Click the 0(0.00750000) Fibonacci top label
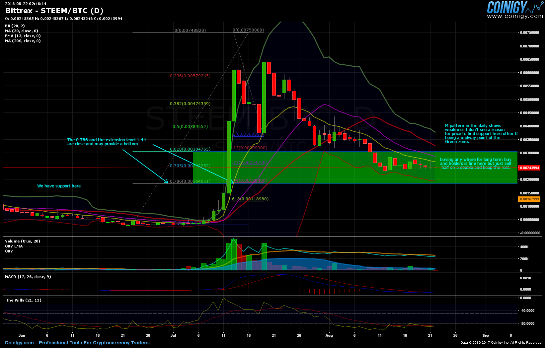545x348 pixels. click(x=248, y=30)
